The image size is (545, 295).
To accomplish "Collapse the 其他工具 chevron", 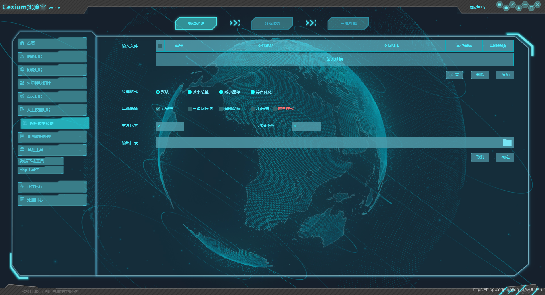I will coord(80,150).
